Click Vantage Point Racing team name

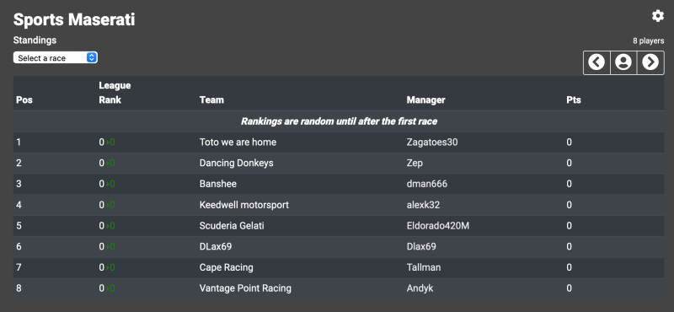[245, 288]
